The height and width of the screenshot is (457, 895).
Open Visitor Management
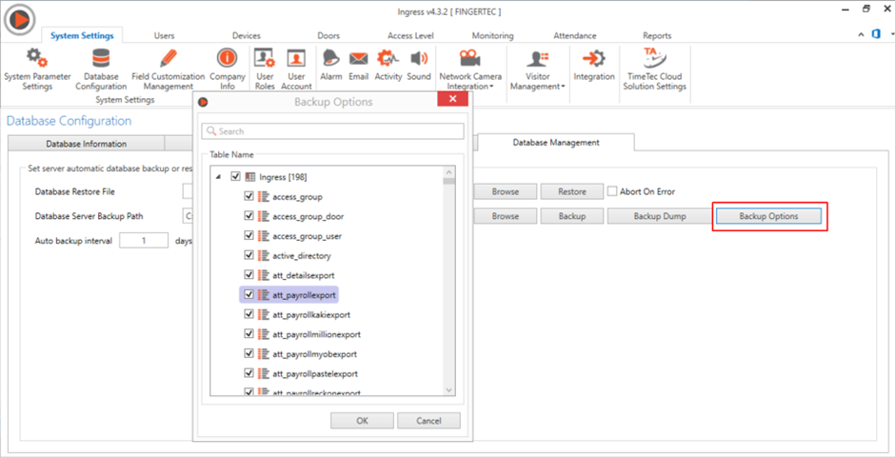537,70
